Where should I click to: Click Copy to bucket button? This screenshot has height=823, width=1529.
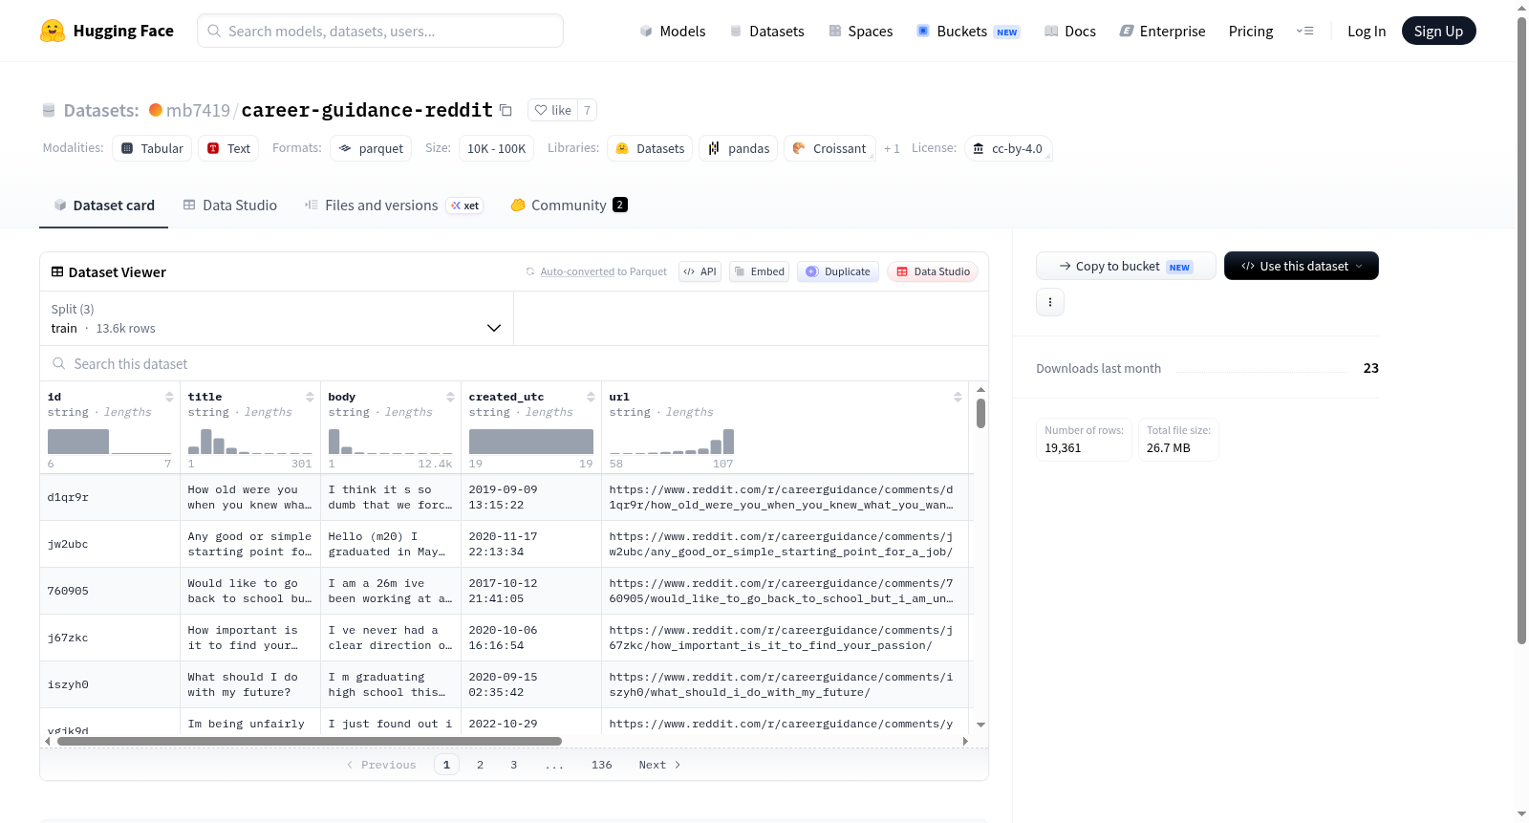pyautogui.click(x=1126, y=266)
